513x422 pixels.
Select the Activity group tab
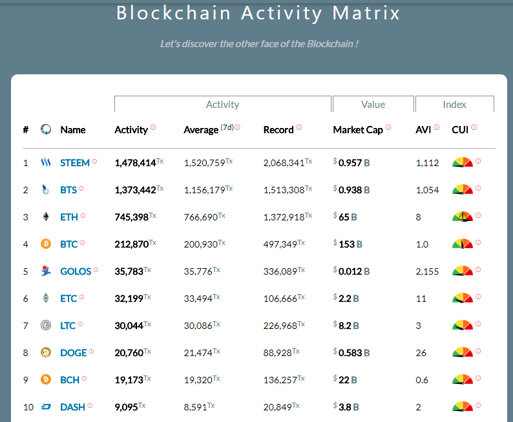coord(222,104)
